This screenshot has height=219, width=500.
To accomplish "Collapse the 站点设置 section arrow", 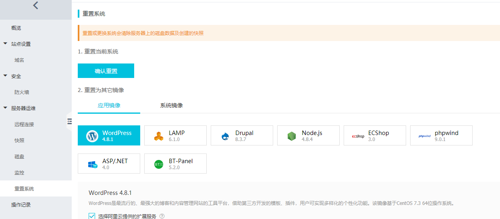I will [x=5, y=43].
